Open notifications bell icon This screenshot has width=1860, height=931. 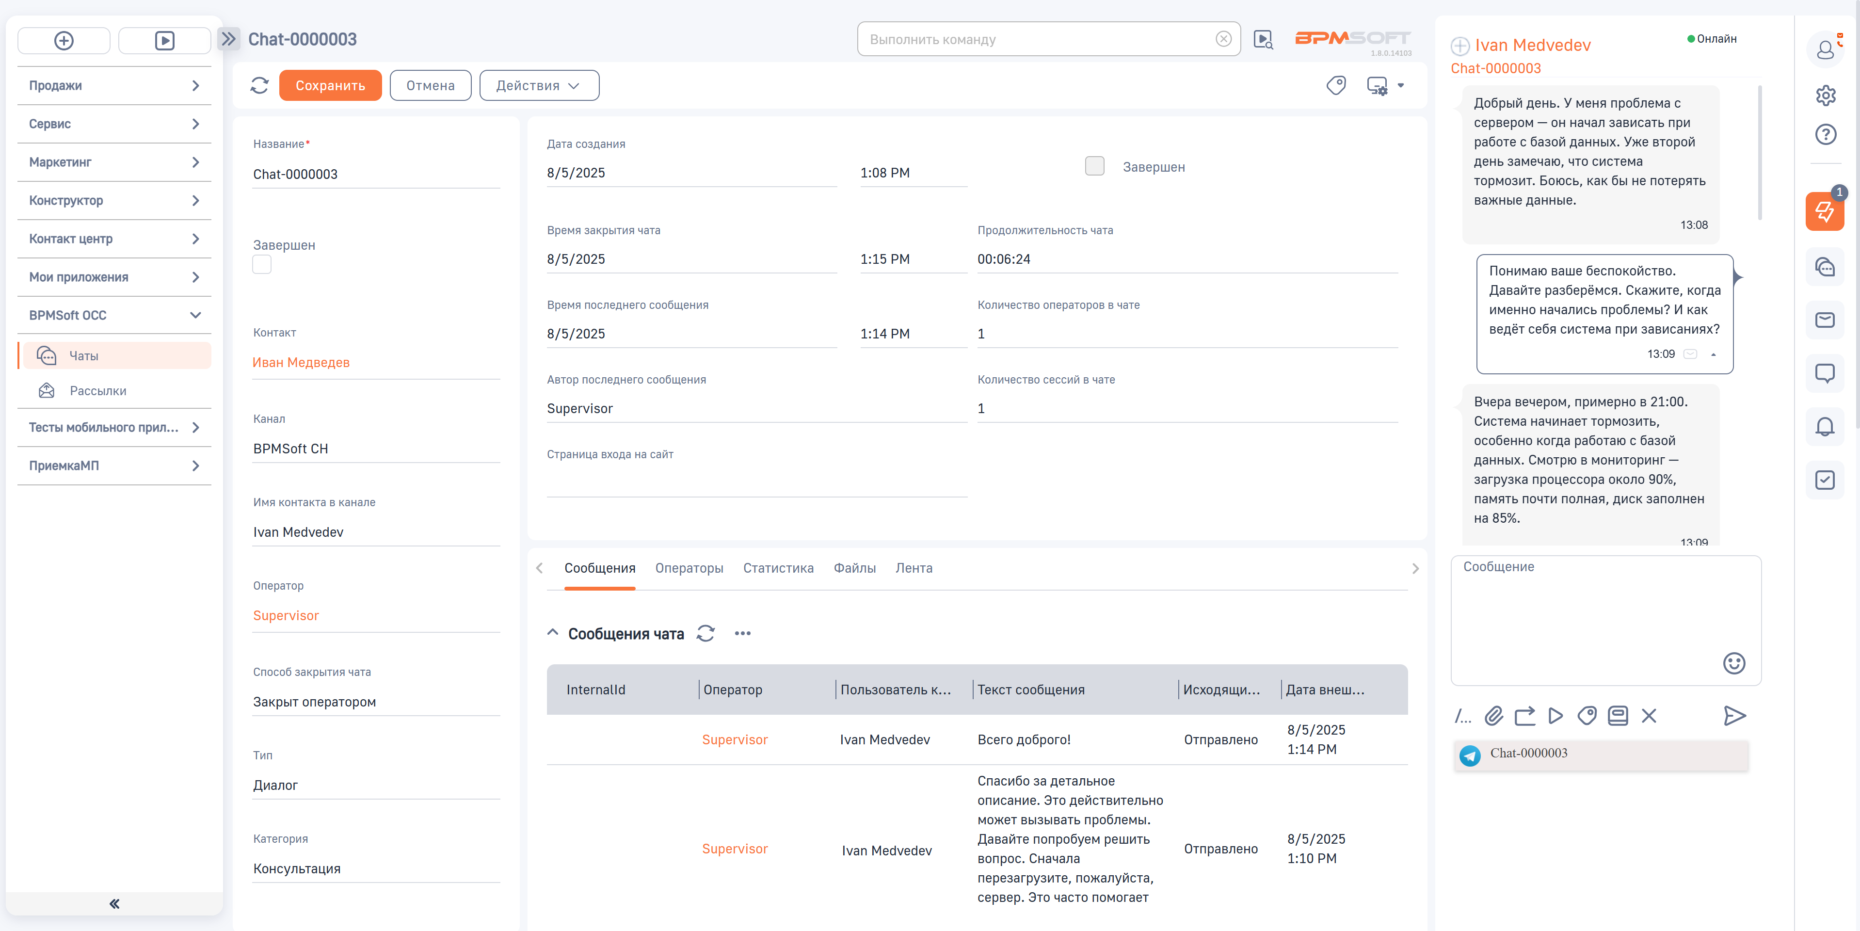pyautogui.click(x=1825, y=426)
